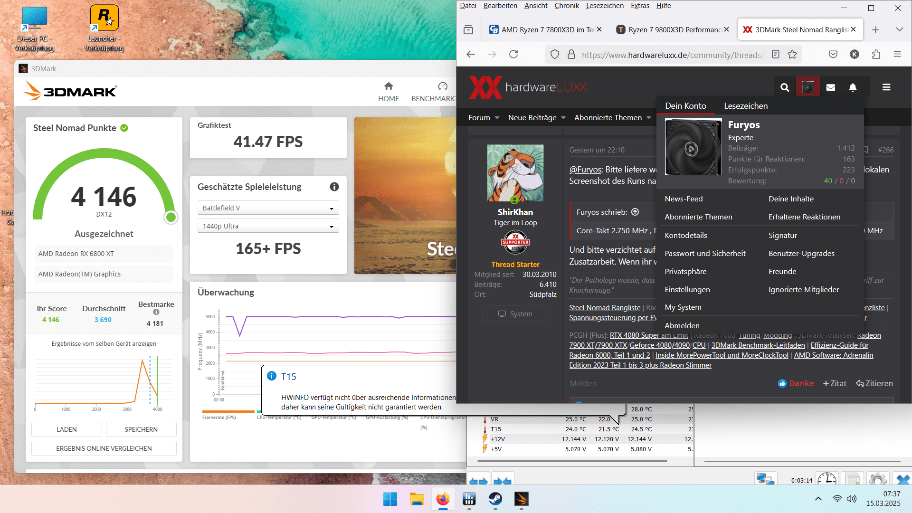912x513 pixels.
Task: Open Windows Start menu
Action: [x=390, y=499]
